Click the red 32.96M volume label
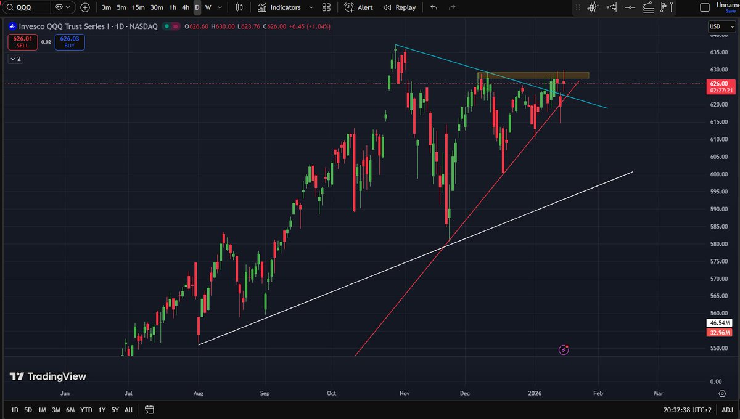The image size is (740, 419). (x=719, y=332)
